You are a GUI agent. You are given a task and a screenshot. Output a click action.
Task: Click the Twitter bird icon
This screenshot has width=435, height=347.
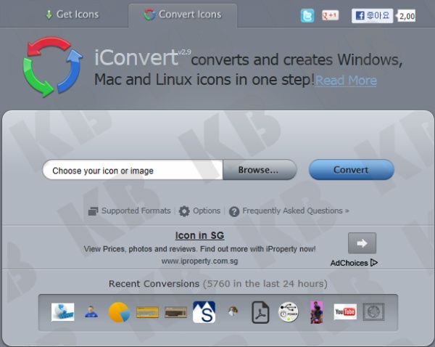tap(307, 15)
